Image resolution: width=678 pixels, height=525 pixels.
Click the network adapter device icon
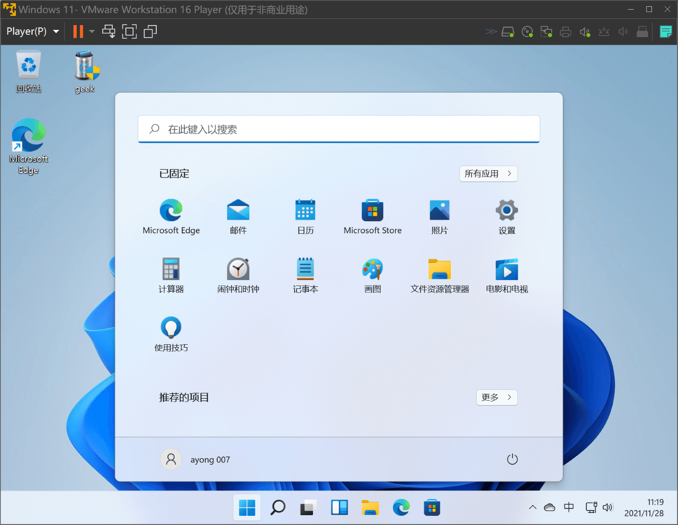click(x=546, y=32)
